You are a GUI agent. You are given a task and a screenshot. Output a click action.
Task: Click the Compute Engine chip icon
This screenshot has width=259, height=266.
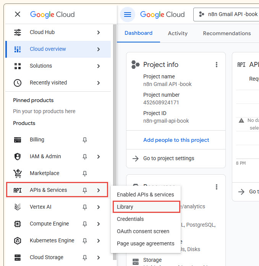(x=18, y=224)
